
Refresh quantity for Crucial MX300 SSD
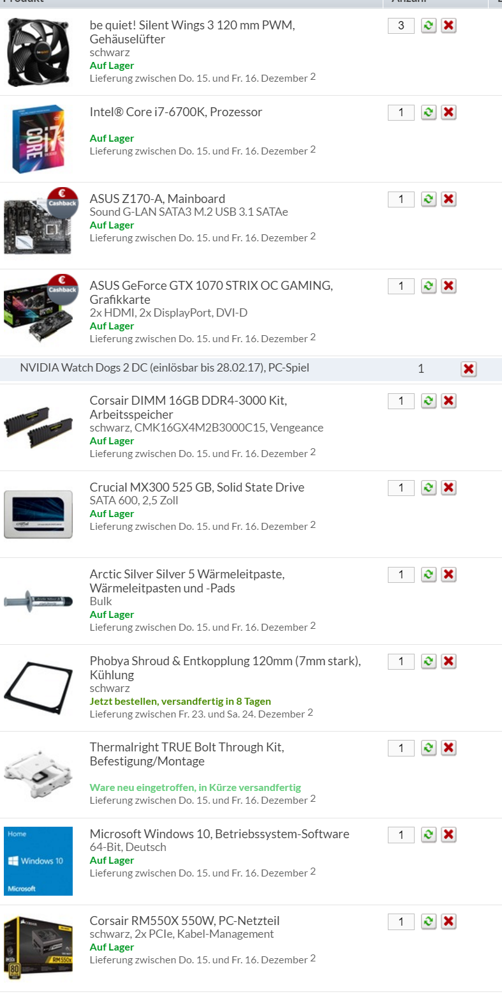click(429, 488)
